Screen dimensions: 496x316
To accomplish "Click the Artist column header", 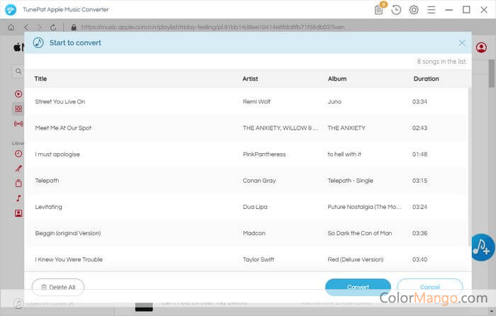I will coord(250,79).
